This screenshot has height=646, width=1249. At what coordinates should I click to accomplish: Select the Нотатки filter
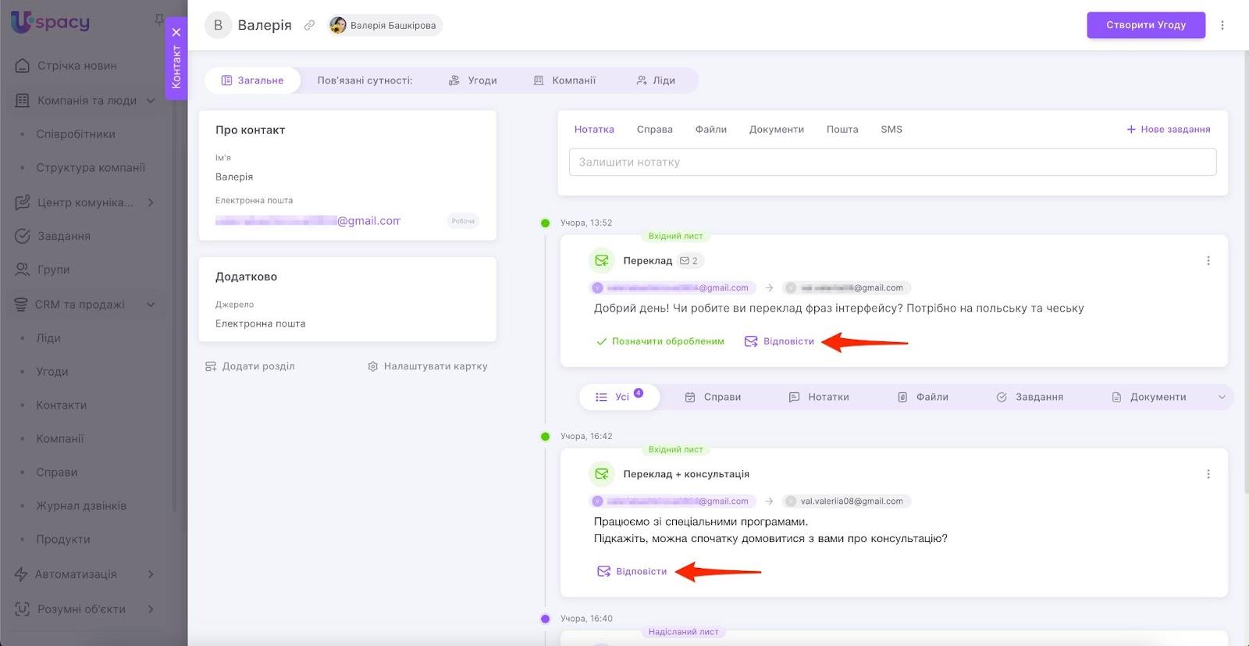click(819, 398)
